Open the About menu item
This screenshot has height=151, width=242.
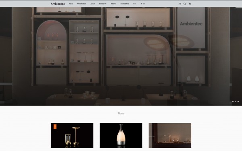(x=92, y=4)
